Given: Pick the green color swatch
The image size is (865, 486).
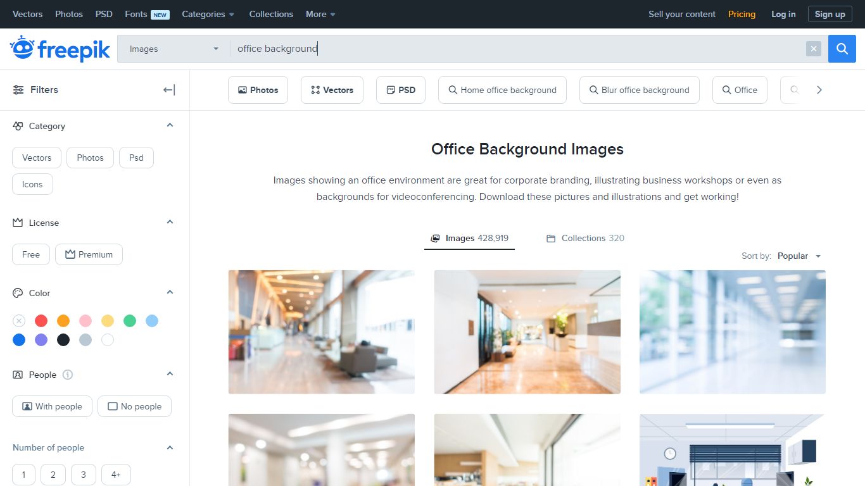Looking at the screenshot, I should tap(130, 321).
